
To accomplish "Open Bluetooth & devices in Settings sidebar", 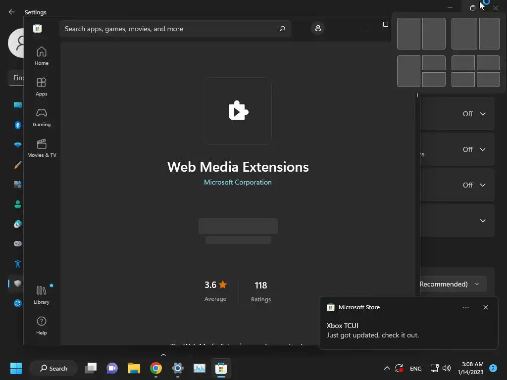I will click(x=18, y=125).
